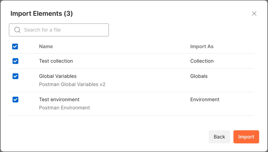Viewport: 268px width, 152px height.
Task: Click the 'Postman Environment' subtitle text
Action: [65, 108]
